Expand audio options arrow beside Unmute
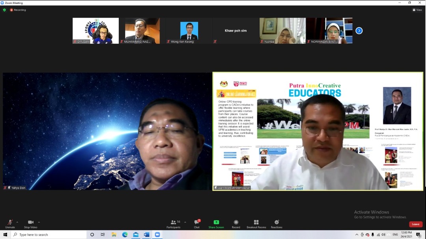This screenshot has height=239, width=426. click(x=17, y=222)
